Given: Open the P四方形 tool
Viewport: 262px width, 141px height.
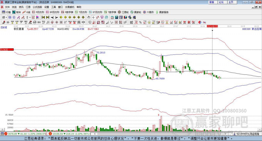Looking at the screenshot, I should 38,12.
